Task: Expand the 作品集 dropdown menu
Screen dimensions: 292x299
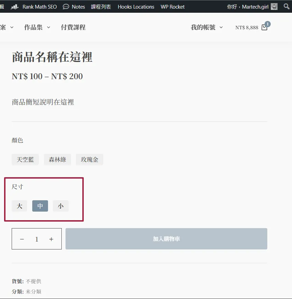Action: tap(37, 28)
